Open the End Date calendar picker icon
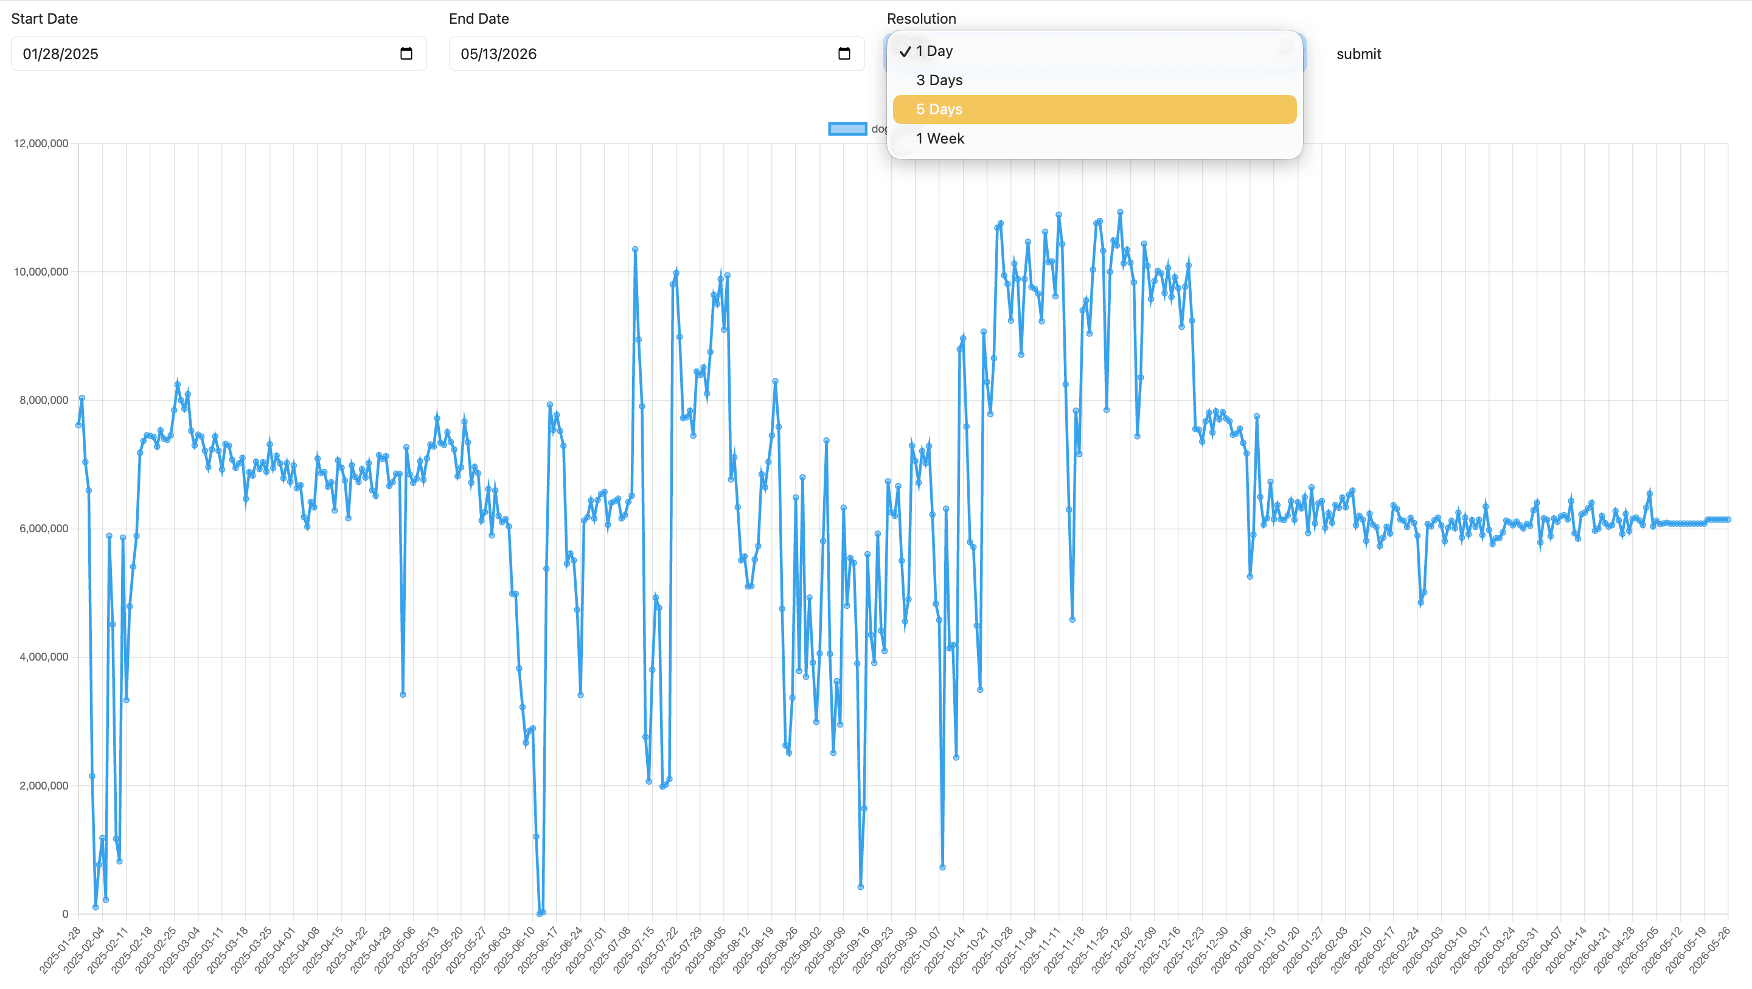The height and width of the screenshot is (989, 1752). coord(844,54)
